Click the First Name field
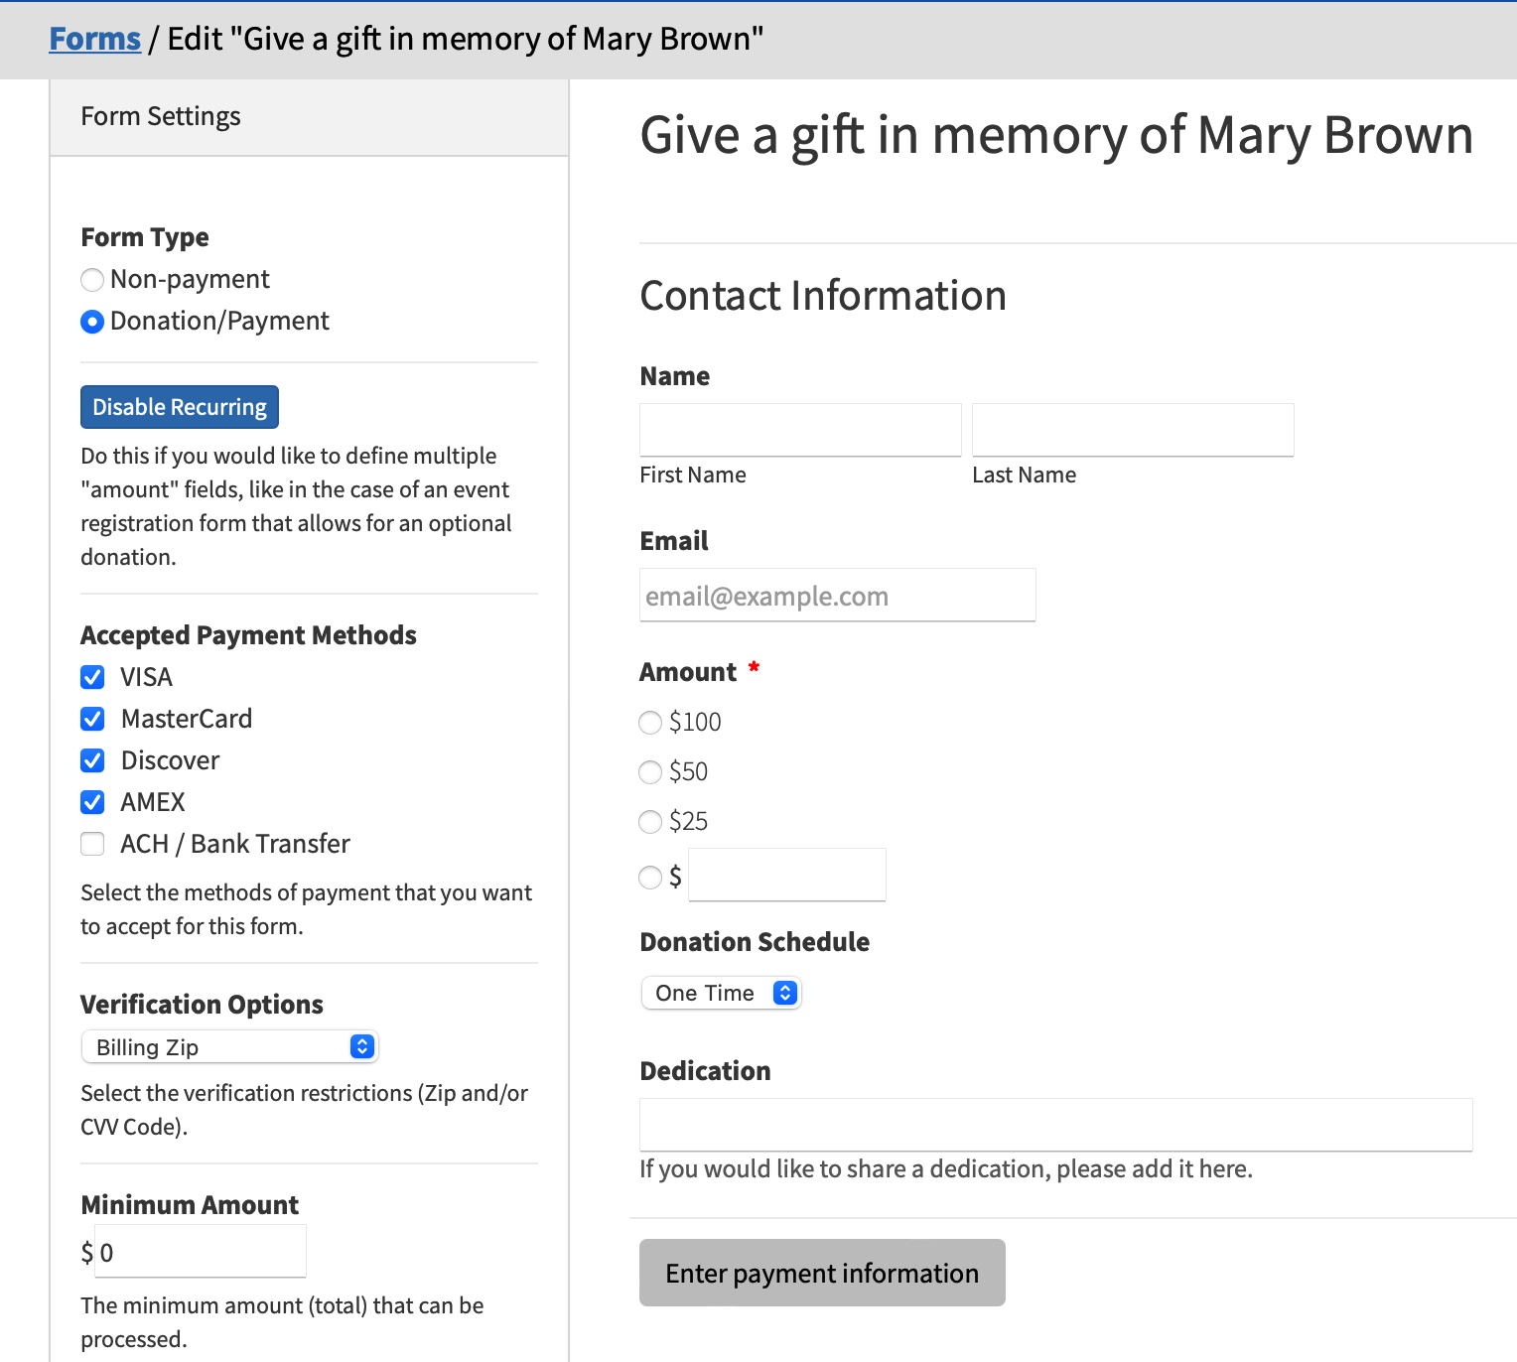 click(800, 430)
